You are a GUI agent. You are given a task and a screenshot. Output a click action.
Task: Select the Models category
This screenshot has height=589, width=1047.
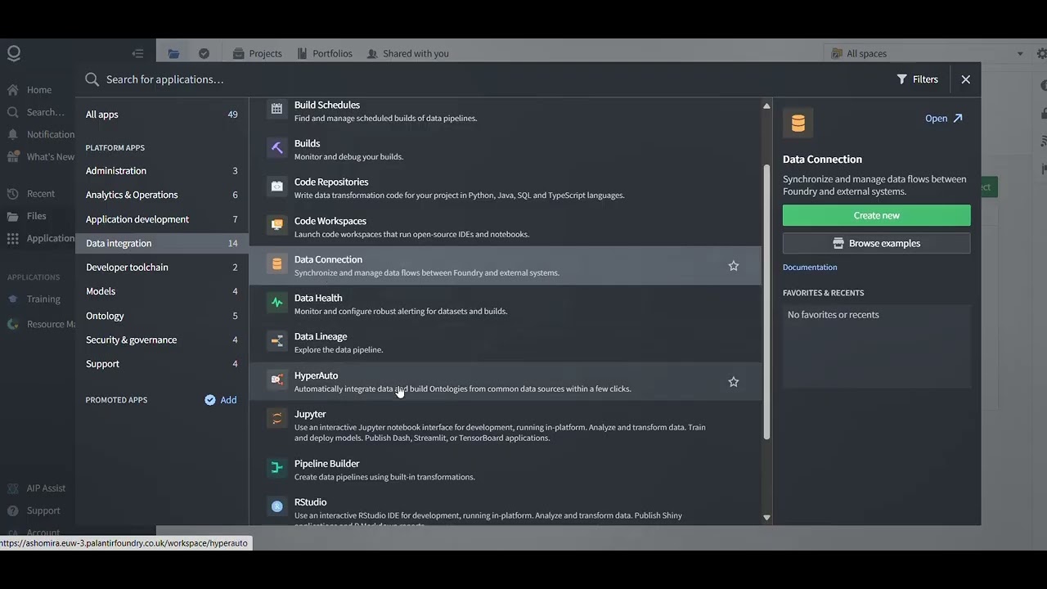(162, 291)
